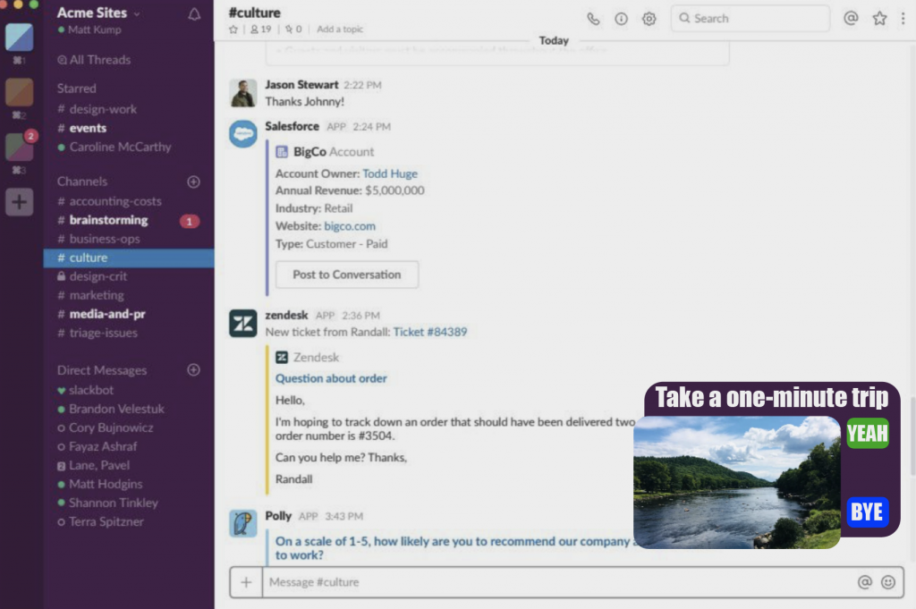Select the media-and-pr channel
916x609 pixels.
tap(106, 314)
